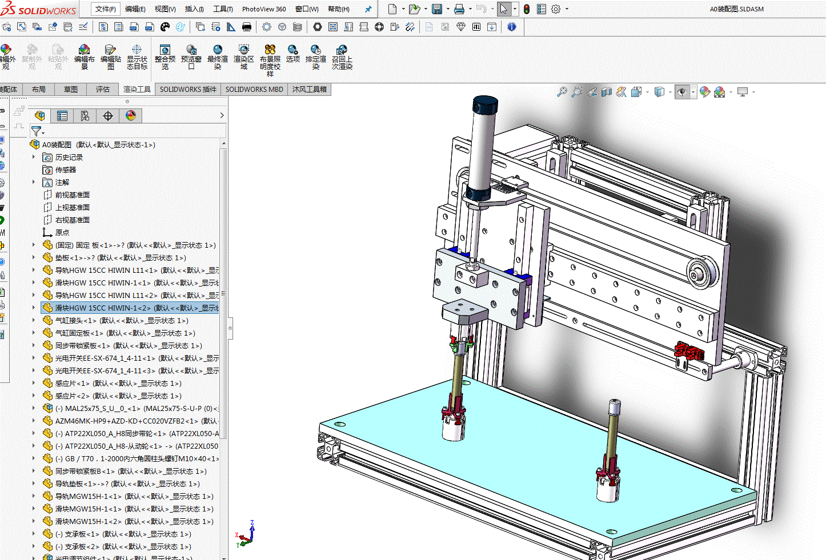Switch to the SOLIDWORKS 插件 tab
The image size is (826, 560).
tap(188, 89)
